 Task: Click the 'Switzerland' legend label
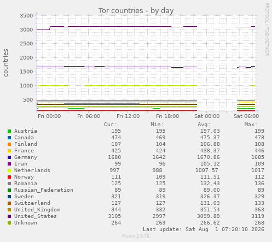[32, 203]
